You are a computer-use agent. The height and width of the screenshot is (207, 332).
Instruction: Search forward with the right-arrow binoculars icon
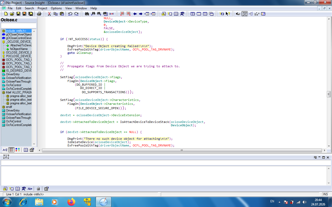(99, 14)
